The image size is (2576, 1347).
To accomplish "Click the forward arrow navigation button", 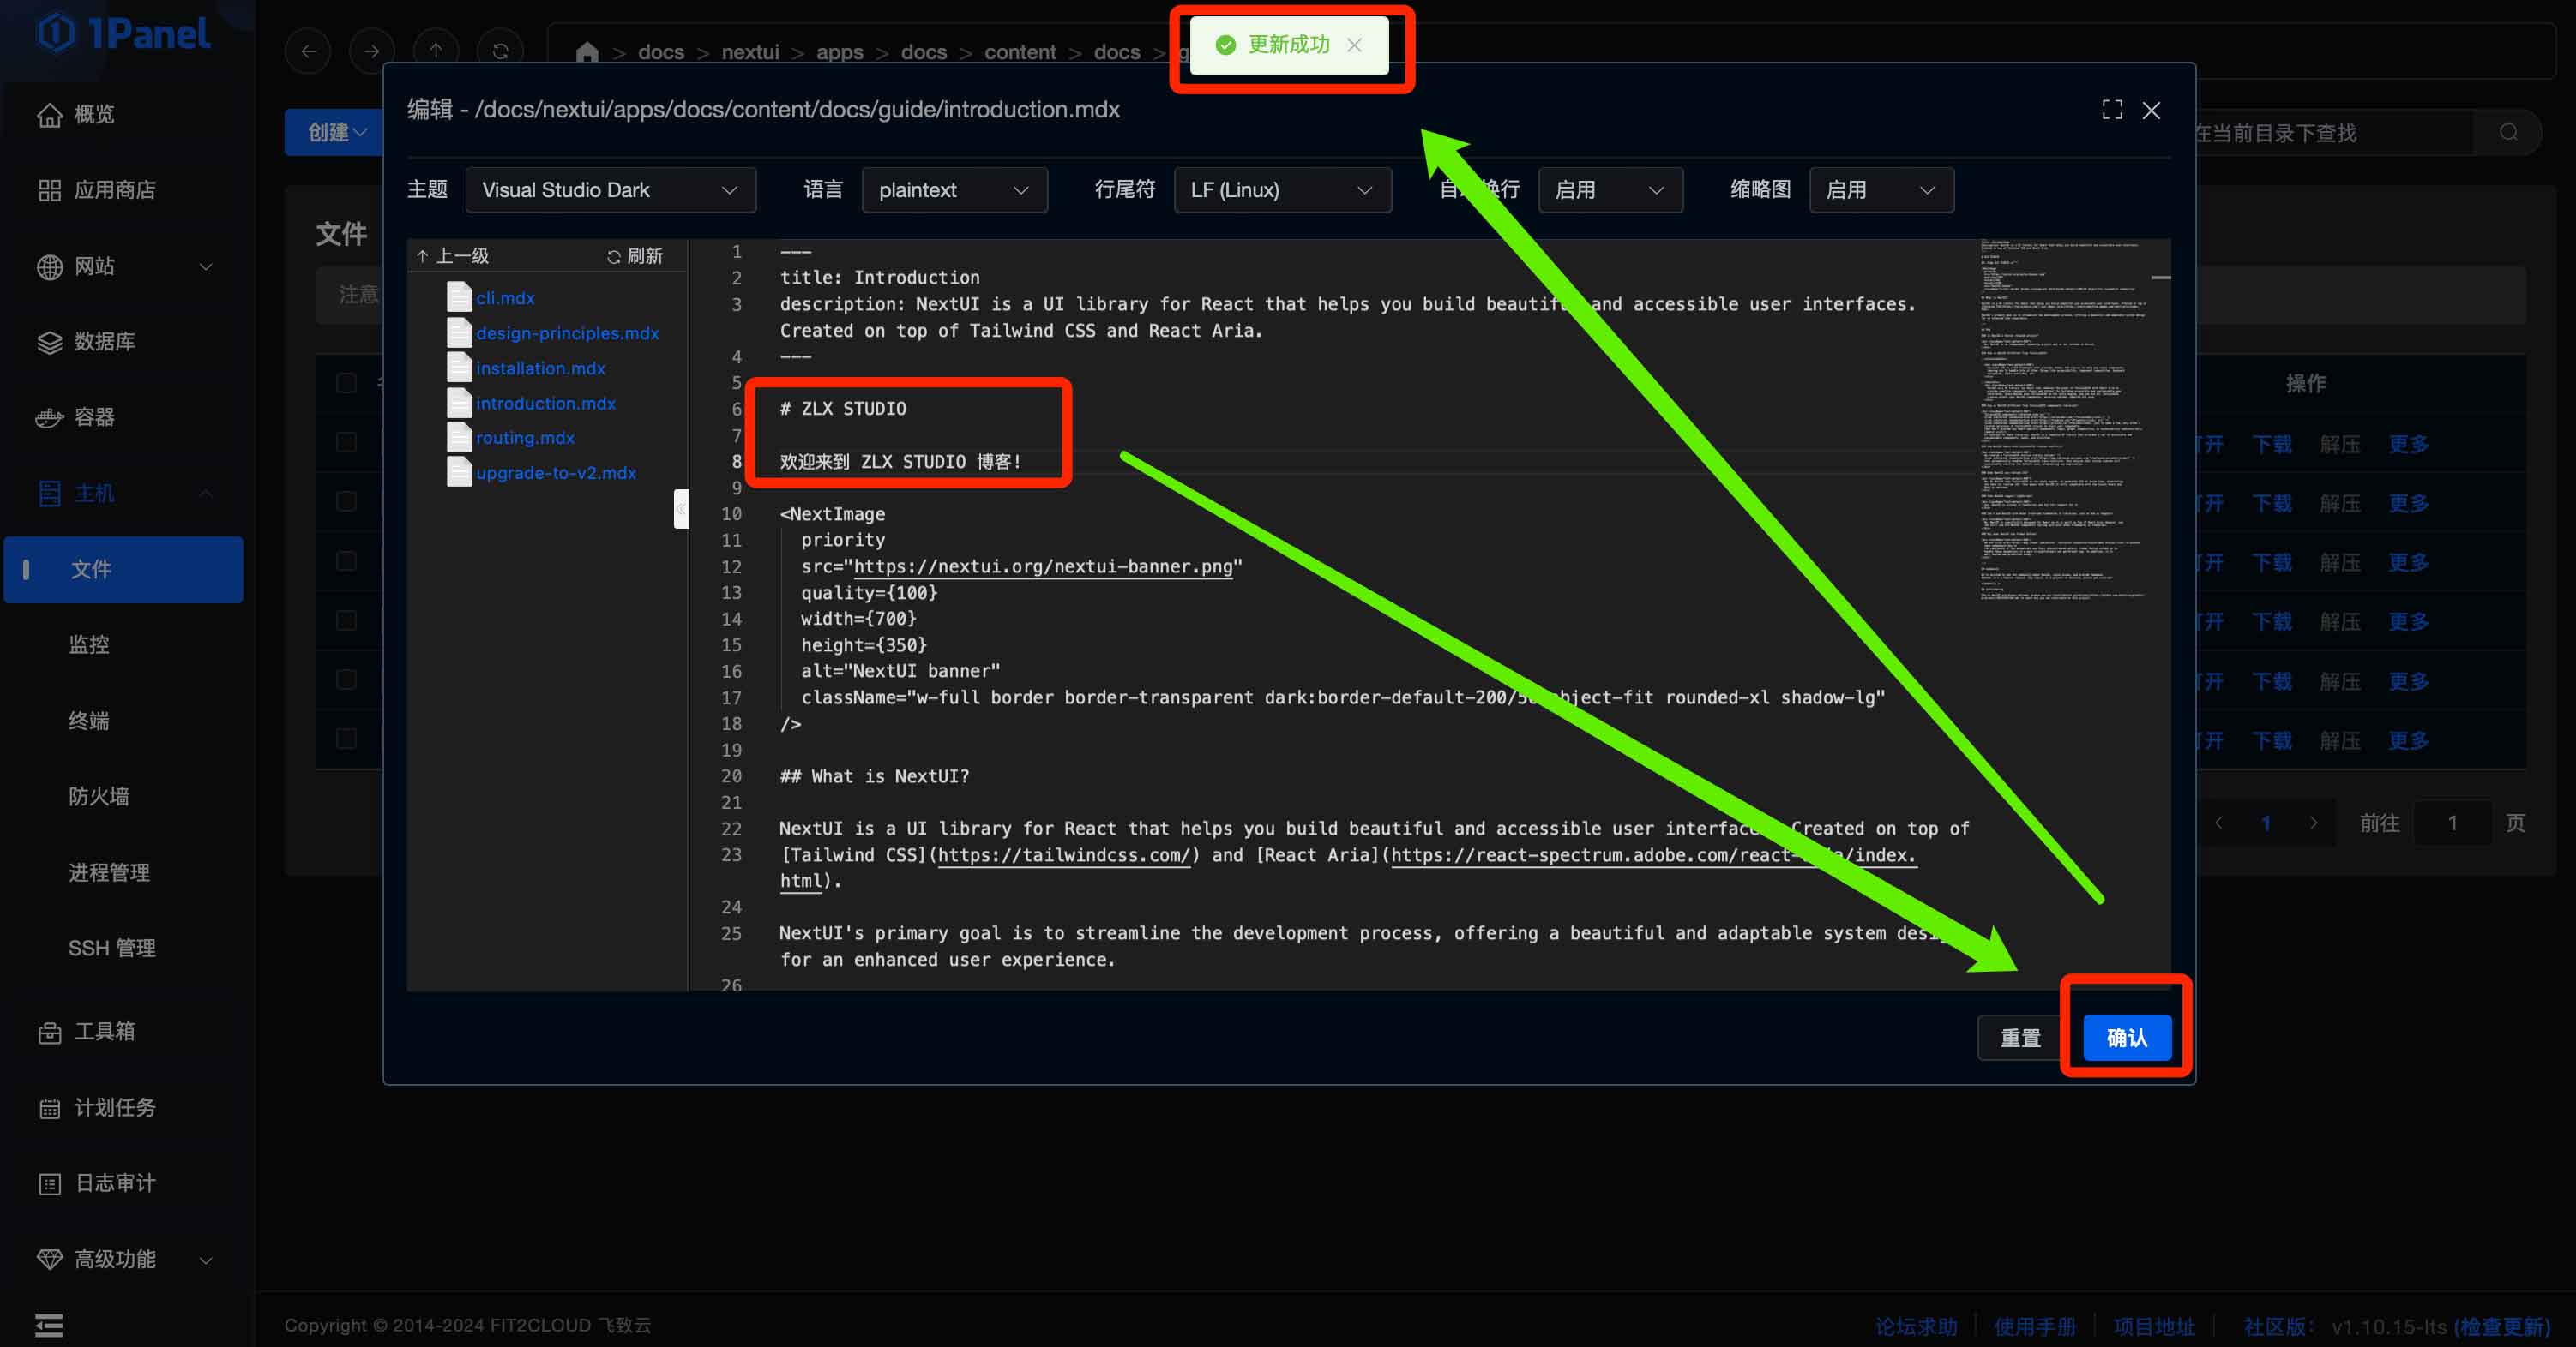I will pos(372,50).
